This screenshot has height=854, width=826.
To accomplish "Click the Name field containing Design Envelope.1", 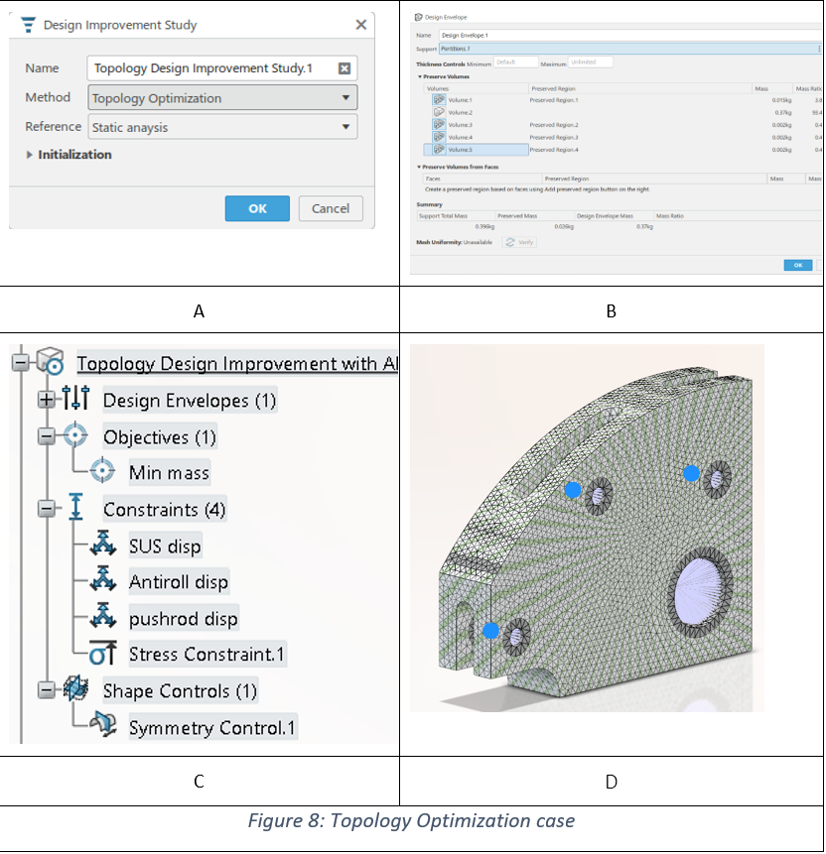I will coord(630,36).
